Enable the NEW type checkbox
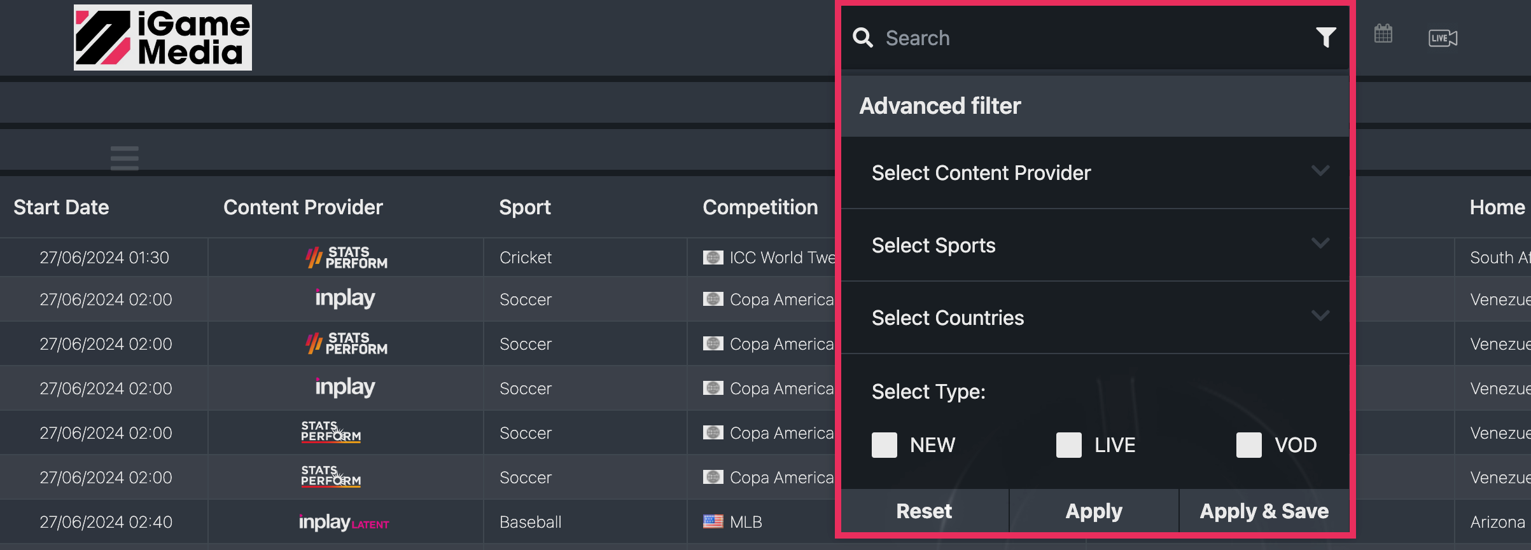Screen dimensions: 1531x550 884,445
